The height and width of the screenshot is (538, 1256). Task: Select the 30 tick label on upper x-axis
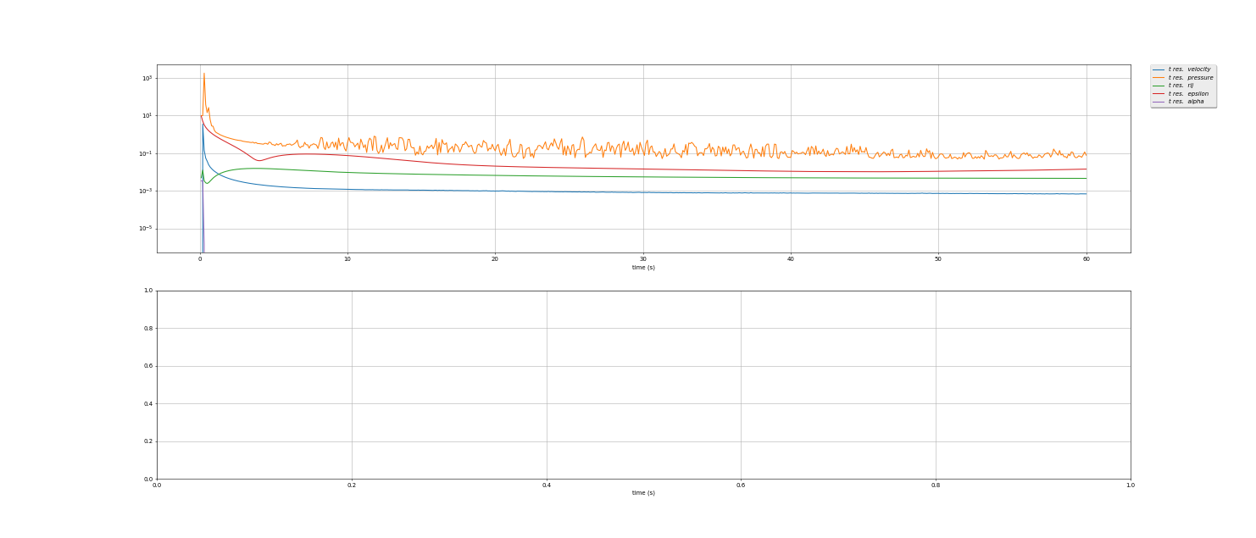643,259
